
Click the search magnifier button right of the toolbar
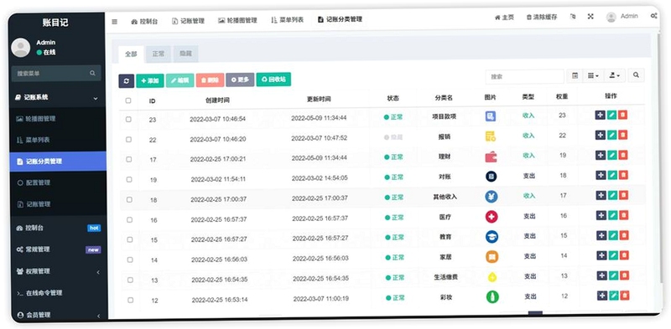click(636, 75)
